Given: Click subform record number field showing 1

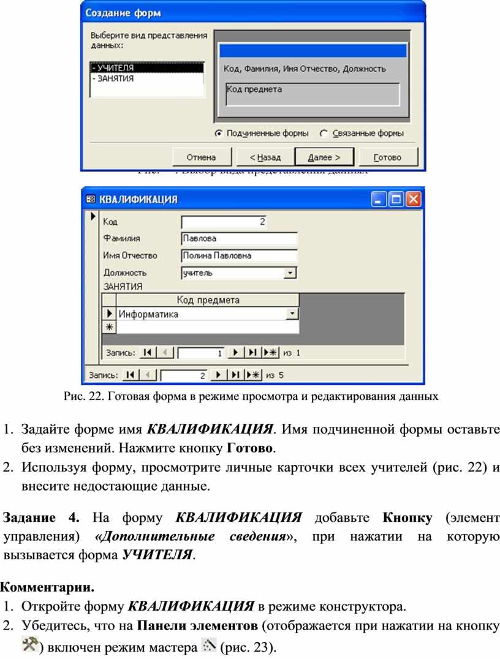Looking at the screenshot, I should point(202,353).
